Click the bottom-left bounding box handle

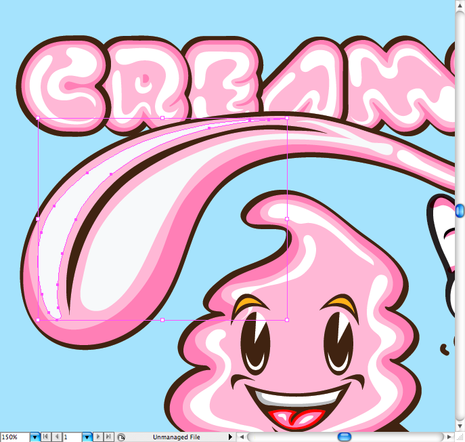coord(38,319)
